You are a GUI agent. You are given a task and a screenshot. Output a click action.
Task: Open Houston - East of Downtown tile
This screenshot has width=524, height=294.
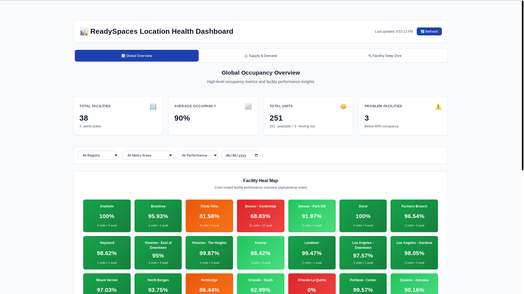click(x=158, y=253)
